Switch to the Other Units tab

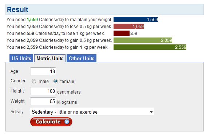[82, 58]
